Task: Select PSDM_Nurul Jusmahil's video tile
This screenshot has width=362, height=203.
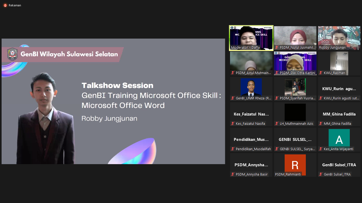Action: [295, 38]
